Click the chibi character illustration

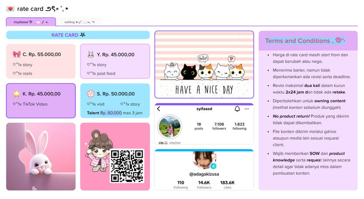pyautogui.click(x=99, y=151)
